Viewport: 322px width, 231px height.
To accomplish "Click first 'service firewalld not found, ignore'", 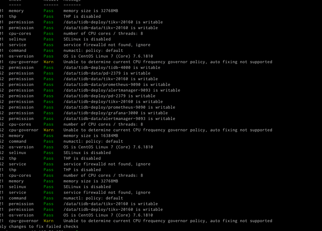I will pos(107,45).
